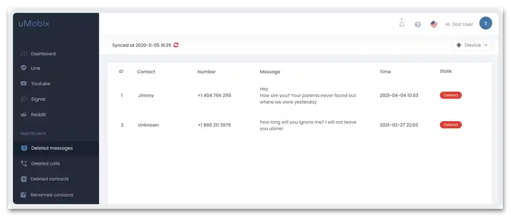Click the Android icon in Device selector

coord(459,45)
